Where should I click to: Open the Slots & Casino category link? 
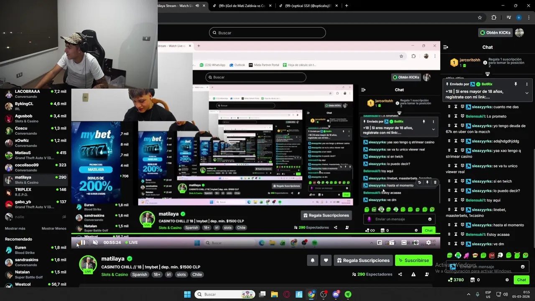pos(115,275)
